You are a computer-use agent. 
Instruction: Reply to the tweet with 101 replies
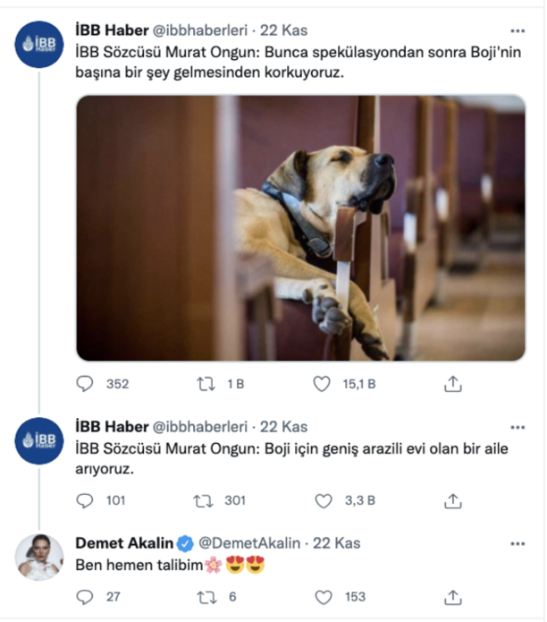85,500
